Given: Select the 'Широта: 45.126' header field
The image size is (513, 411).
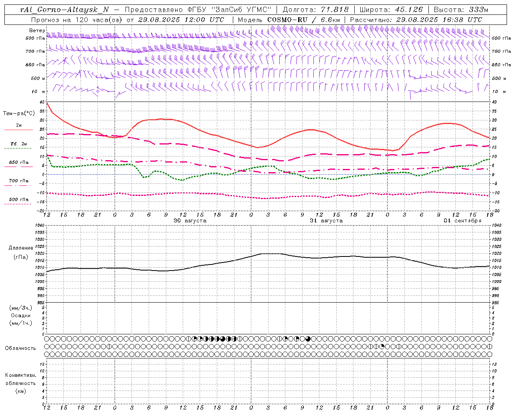Looking at the screenshot, I should [391, 10].
